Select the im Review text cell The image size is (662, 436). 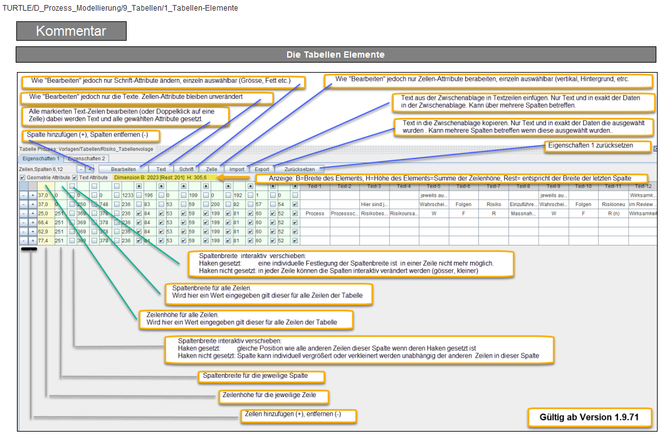(x=643, y=204)
